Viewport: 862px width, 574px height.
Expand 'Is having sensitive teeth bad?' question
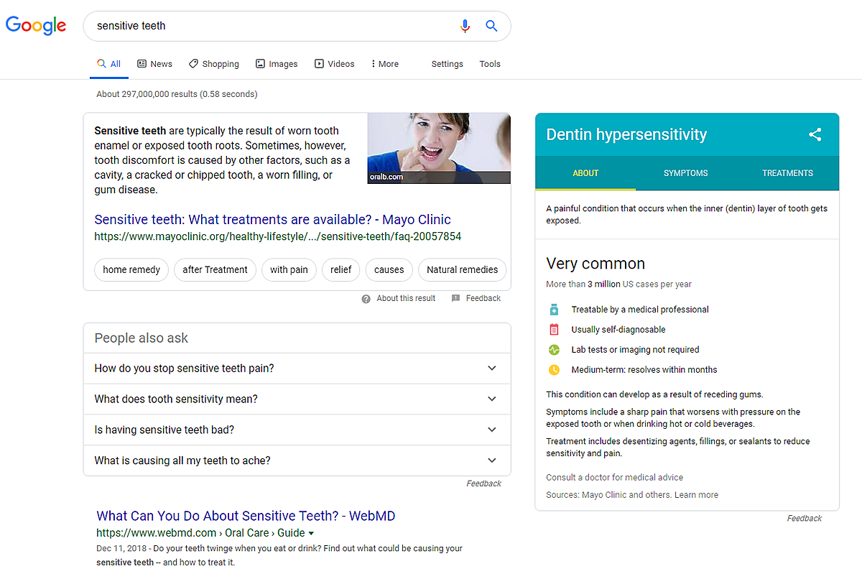point(491,430)
